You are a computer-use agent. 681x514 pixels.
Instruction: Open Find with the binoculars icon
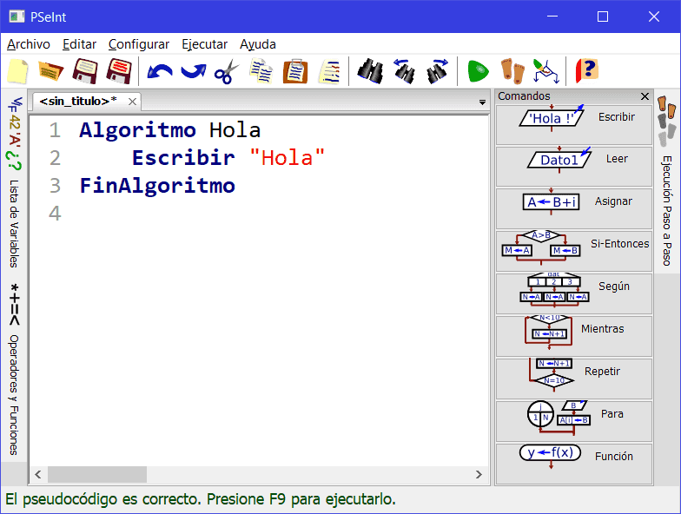[370, 71]
